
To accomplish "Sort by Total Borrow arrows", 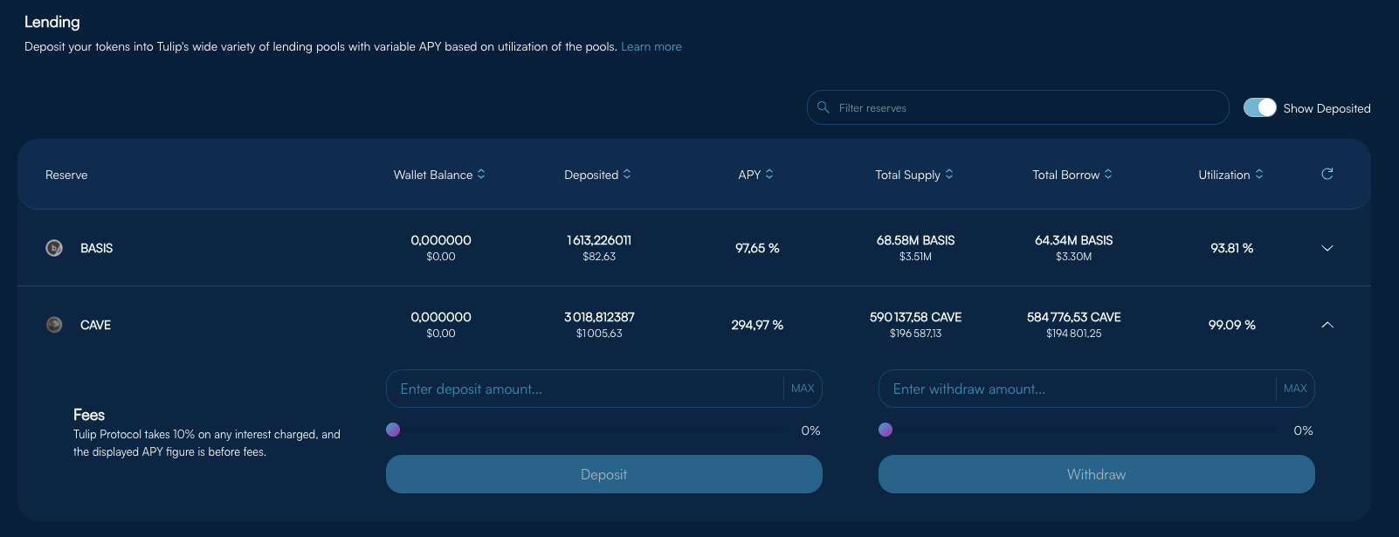I will tap(1108, 175).
